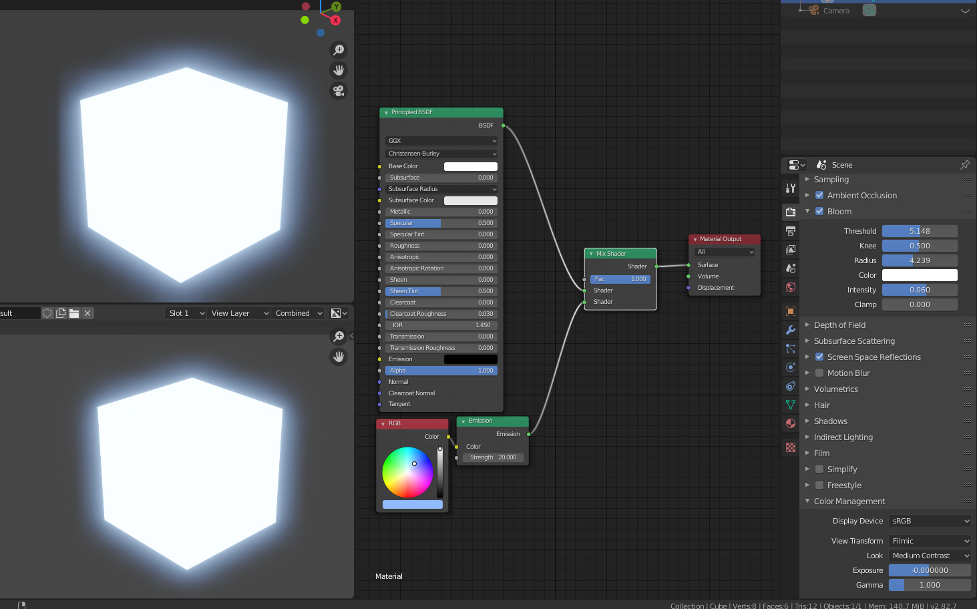The height and width of the screenshot is (609, 977).
Task: Open the Mix Shader blend type dropdown in Material Output
Action: [724, 252]
